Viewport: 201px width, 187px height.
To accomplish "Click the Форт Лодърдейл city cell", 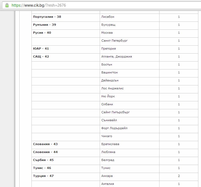I will [x=114, y=128].
